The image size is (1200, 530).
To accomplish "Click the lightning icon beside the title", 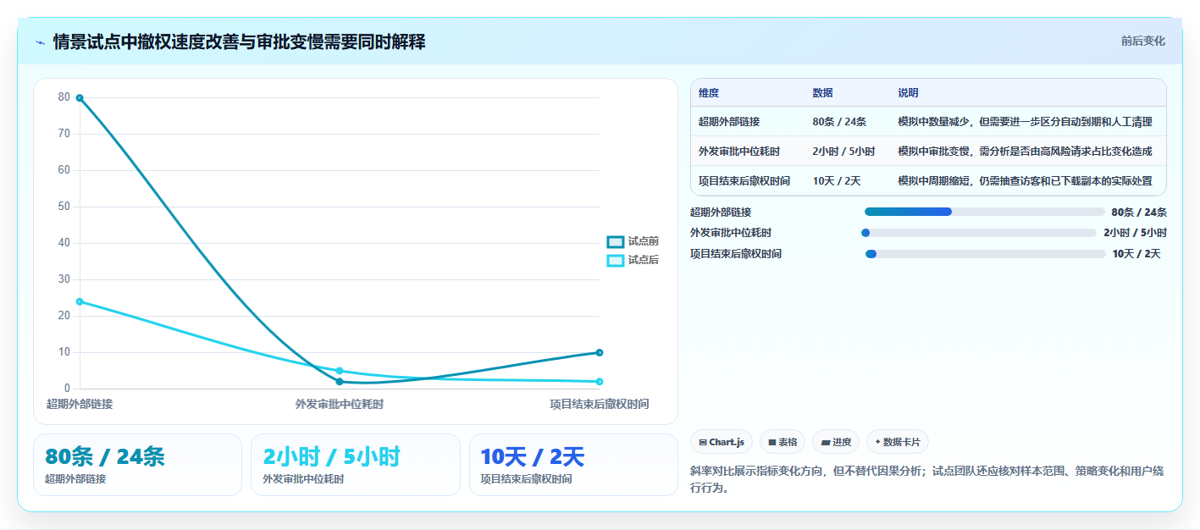I will tap(40, 41).
